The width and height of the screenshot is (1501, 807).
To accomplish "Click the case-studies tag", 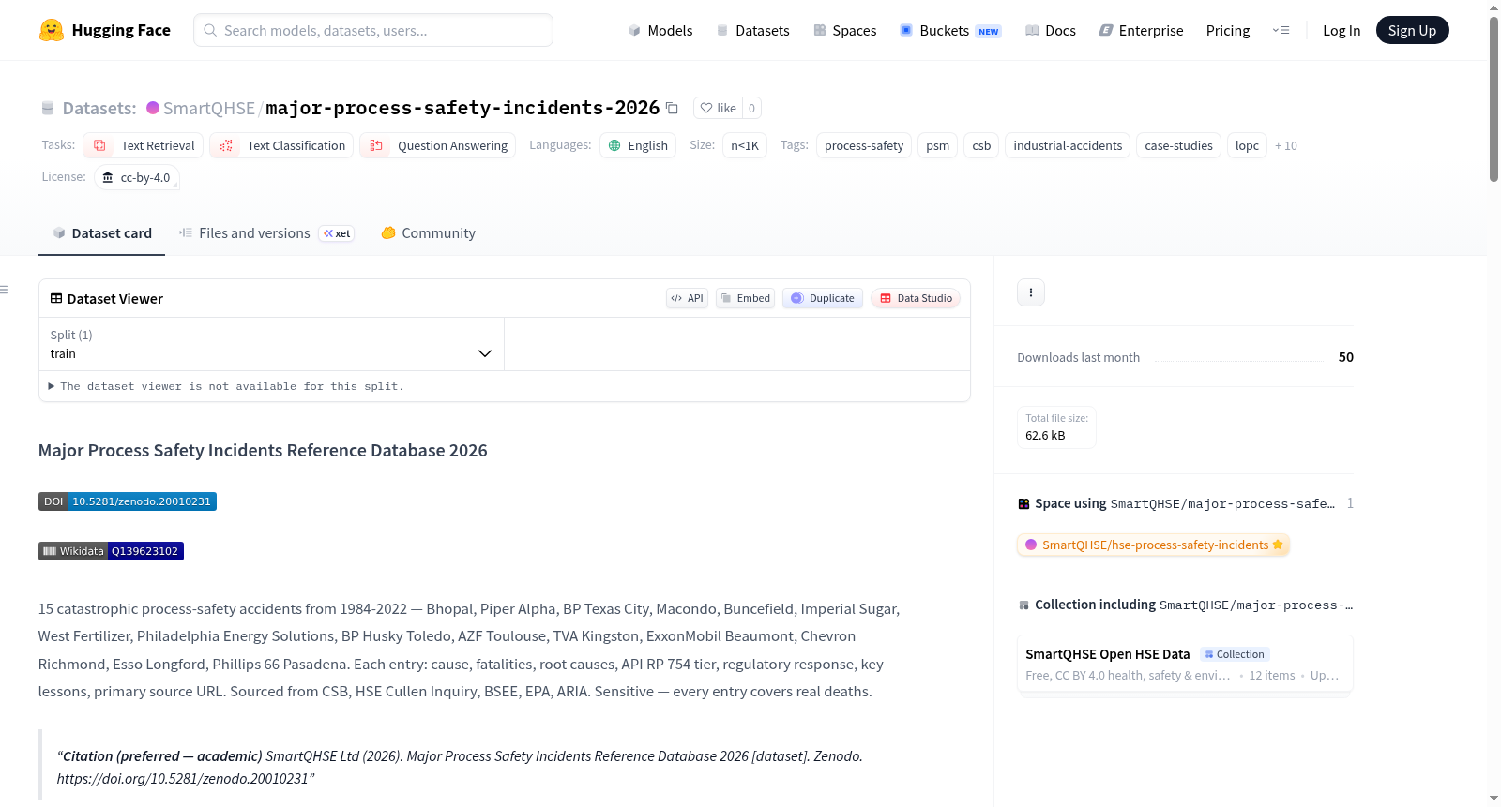I will pyautogui.click(x=1178, y=145).
